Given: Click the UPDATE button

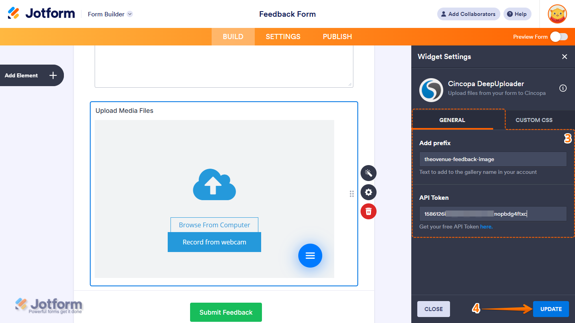Looking at the screenshot, I should pos(551,309).
